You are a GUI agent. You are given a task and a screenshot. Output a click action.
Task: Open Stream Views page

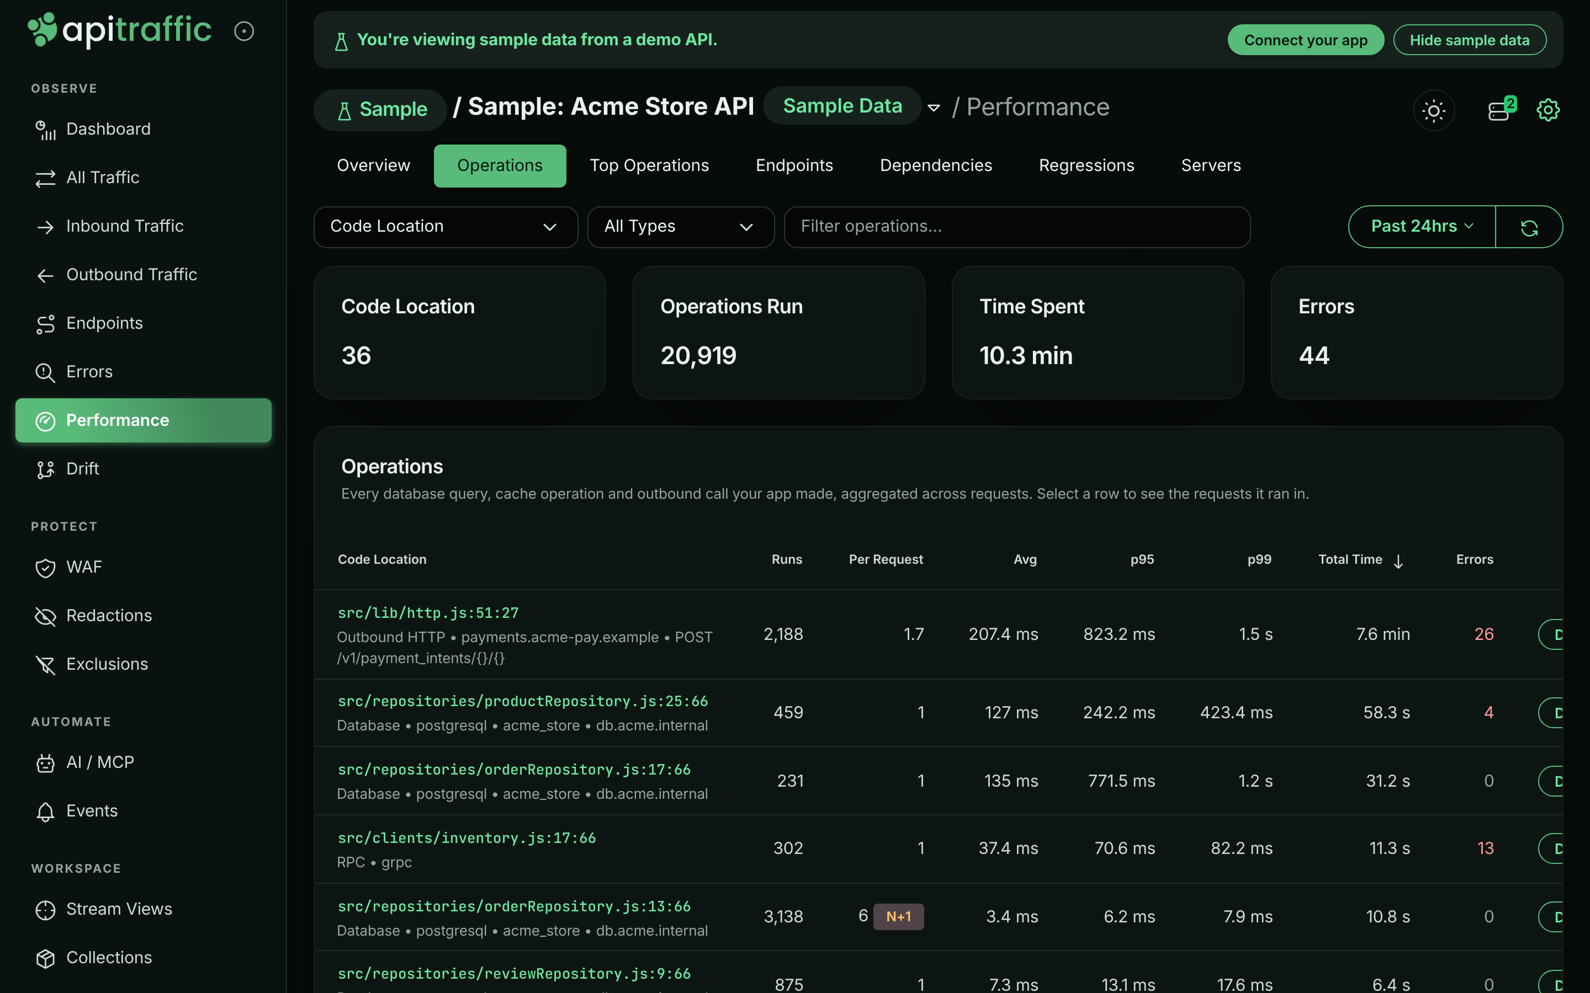143,909
